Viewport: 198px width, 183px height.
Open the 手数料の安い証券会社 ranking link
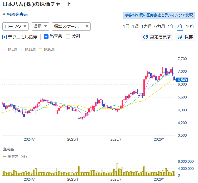tap(159, 15)
